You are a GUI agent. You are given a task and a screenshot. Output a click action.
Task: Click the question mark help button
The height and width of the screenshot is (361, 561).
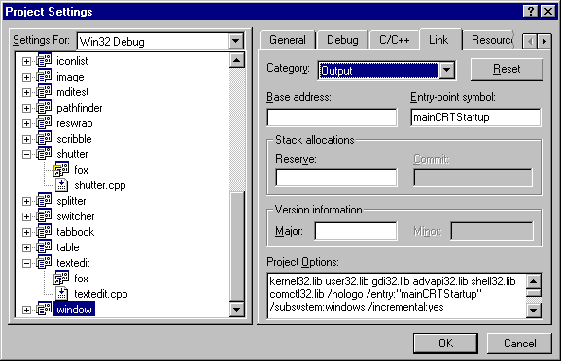[x=531, y=12]
